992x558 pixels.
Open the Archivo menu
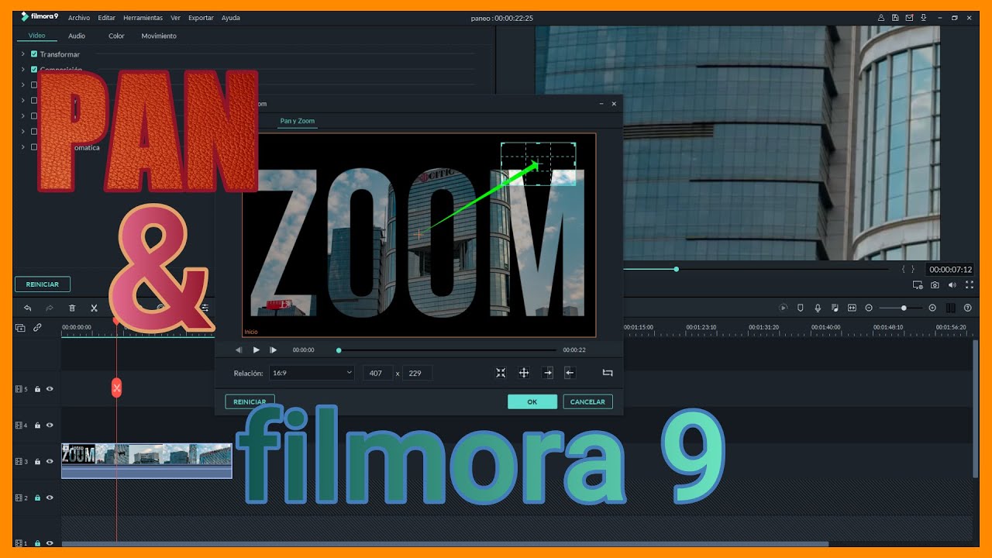tap(79, 17)
